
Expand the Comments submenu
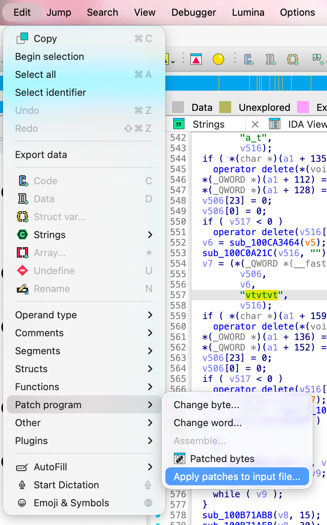pyautogui.click(x=150, y=333)
